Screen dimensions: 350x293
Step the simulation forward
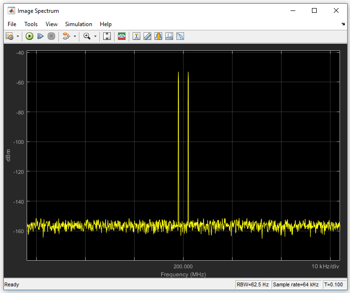(x=40, y=36)
